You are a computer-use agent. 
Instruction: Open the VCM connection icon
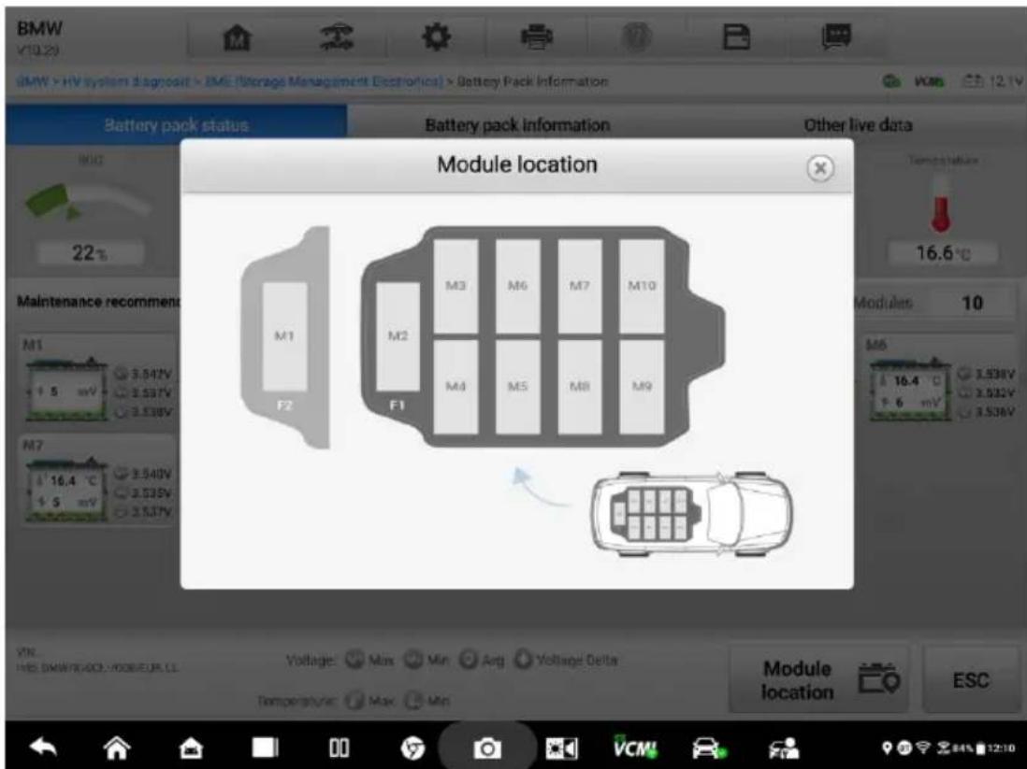pyautogui.click(x=635, y=747)
